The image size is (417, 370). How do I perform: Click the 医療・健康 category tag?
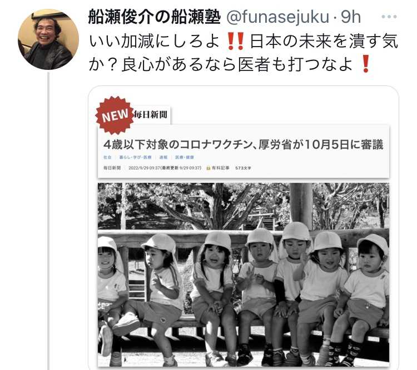point(185,157)
